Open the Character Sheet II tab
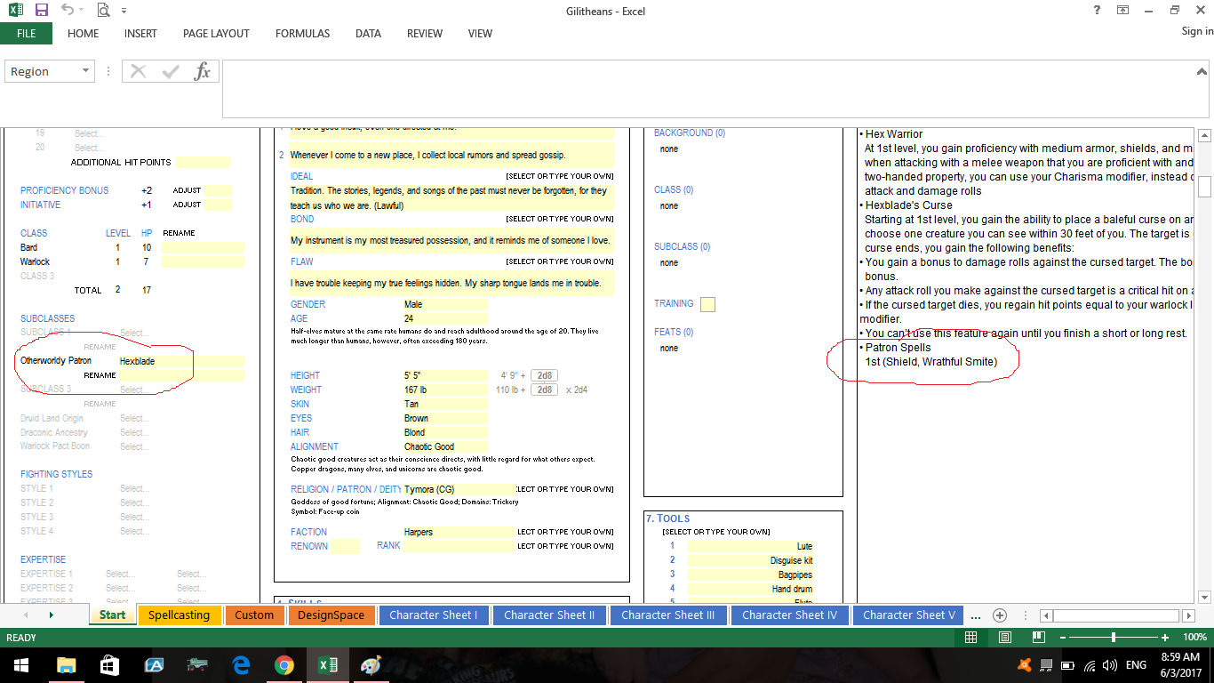 point(548,615)
